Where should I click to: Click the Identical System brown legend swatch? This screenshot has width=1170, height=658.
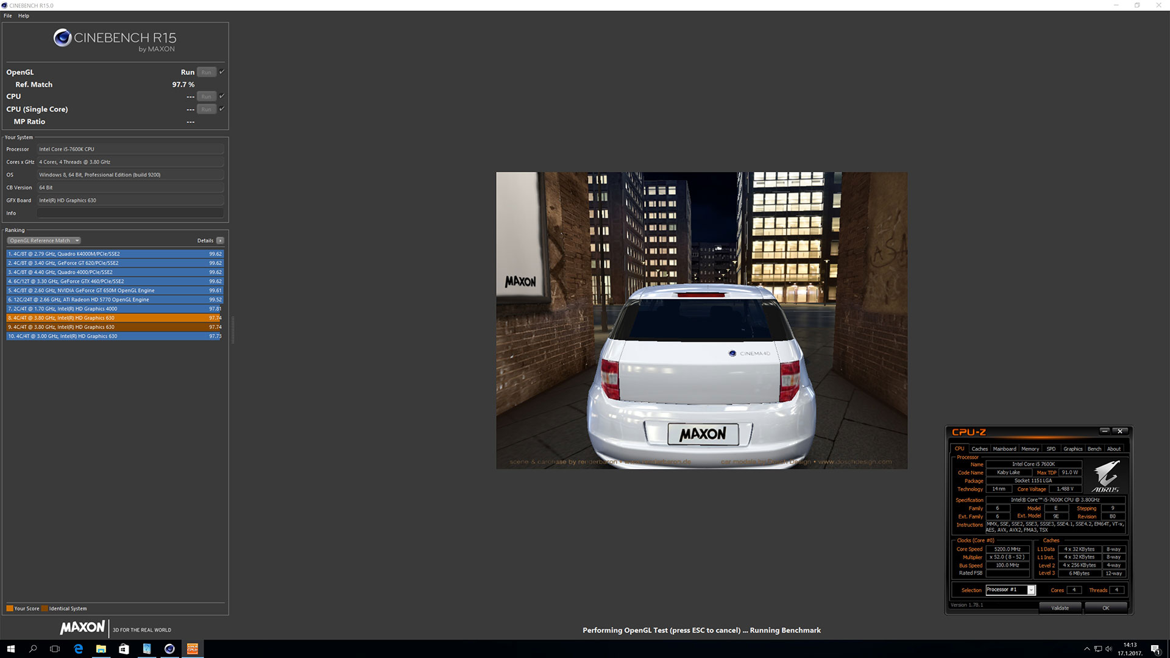click(x=44, y=609)
